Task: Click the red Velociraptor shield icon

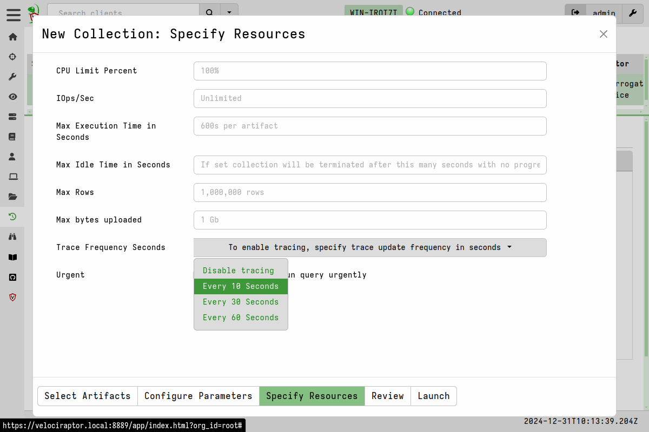Action: pyautogui.click(x=12, y=297)
